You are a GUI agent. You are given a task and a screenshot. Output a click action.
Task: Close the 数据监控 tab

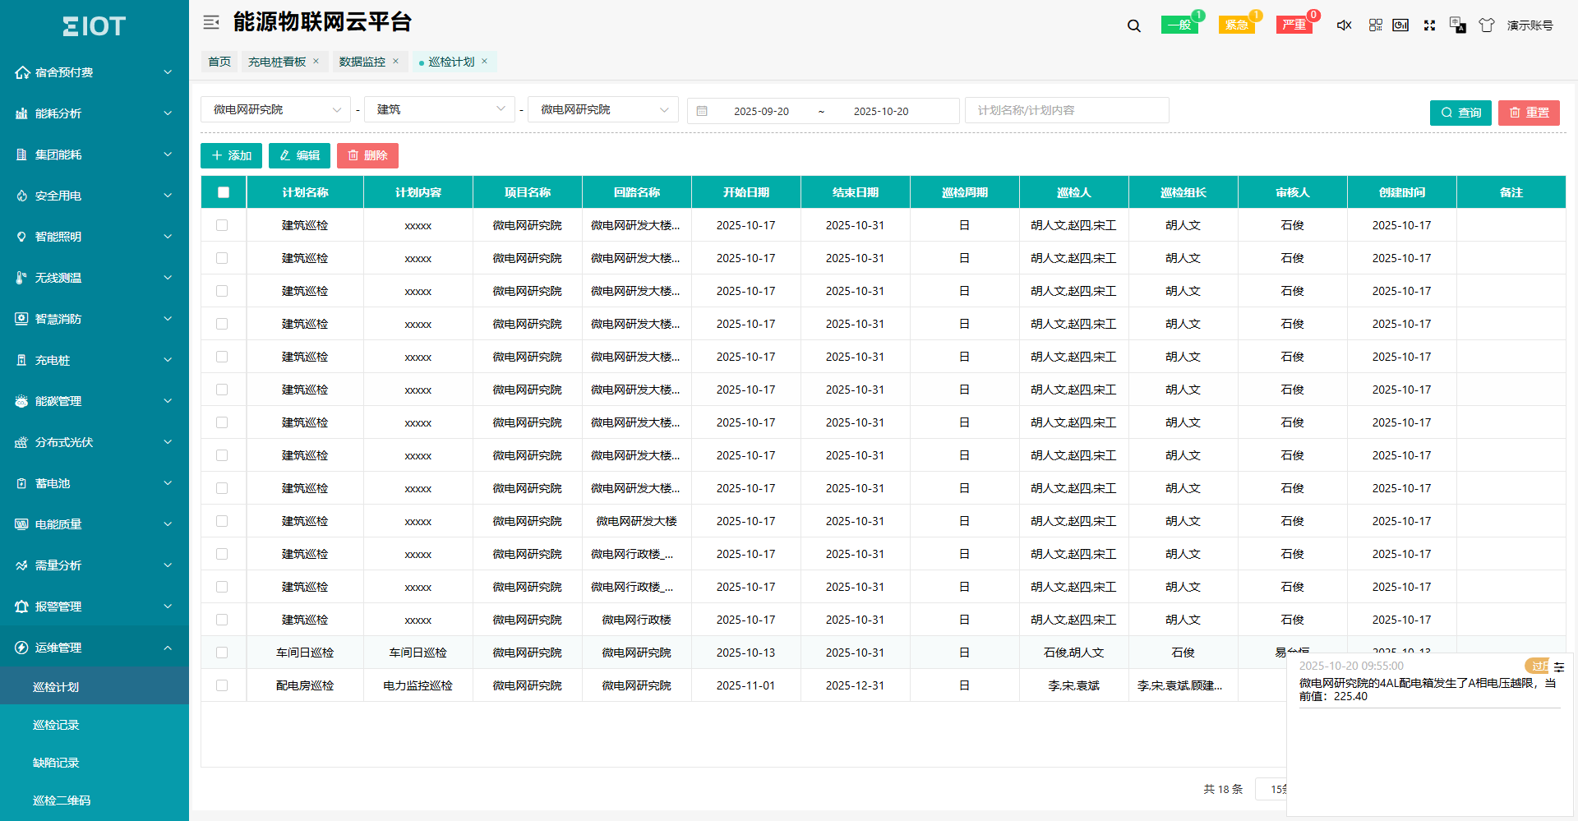395,61
